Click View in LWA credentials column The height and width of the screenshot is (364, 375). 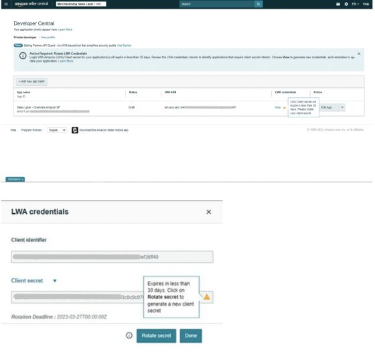tap(278, 107)
